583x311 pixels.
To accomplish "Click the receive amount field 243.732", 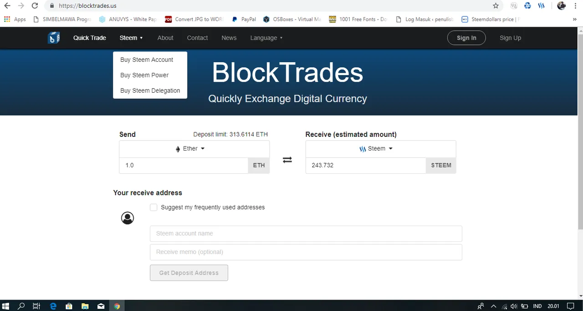I will pyautogui.click(x=366, y=165).
